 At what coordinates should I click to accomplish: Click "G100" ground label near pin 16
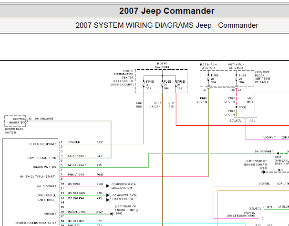coord(119,214)
